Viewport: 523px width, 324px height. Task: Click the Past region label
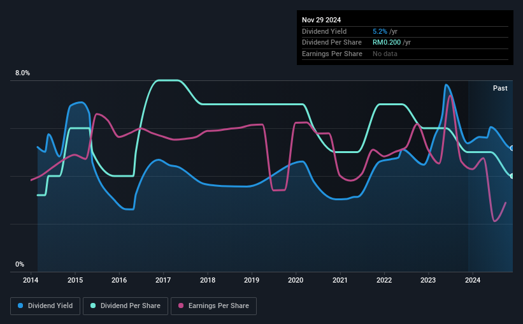(x=500, y=88)
